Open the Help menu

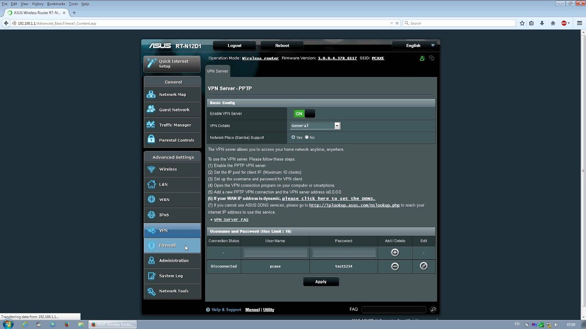[85, 4]
